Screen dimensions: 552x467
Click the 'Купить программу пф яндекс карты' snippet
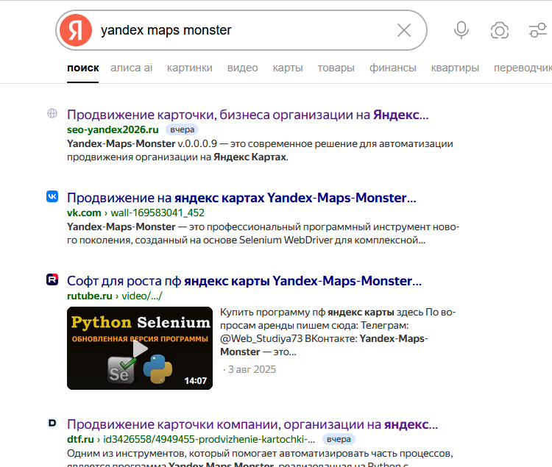pyautogui.click(x=338, y=332)
